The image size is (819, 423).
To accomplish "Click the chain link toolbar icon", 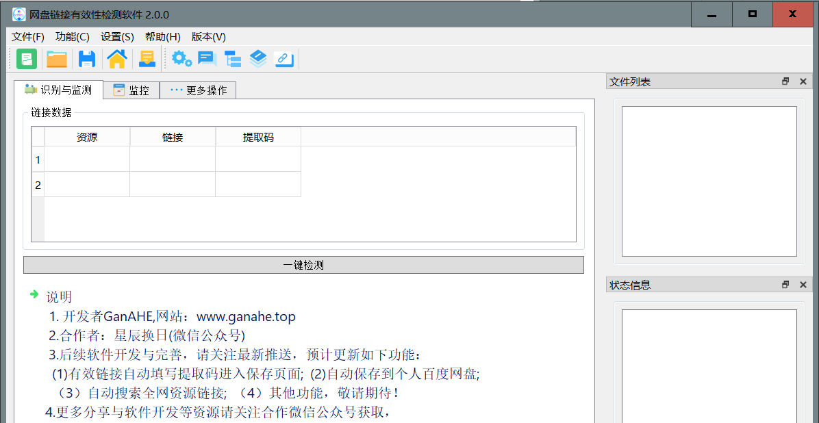I will tap(284, 60).
